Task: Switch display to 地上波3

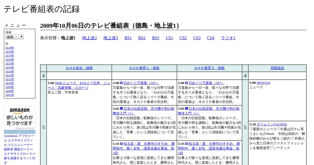Action: click(x=111, y=38)
